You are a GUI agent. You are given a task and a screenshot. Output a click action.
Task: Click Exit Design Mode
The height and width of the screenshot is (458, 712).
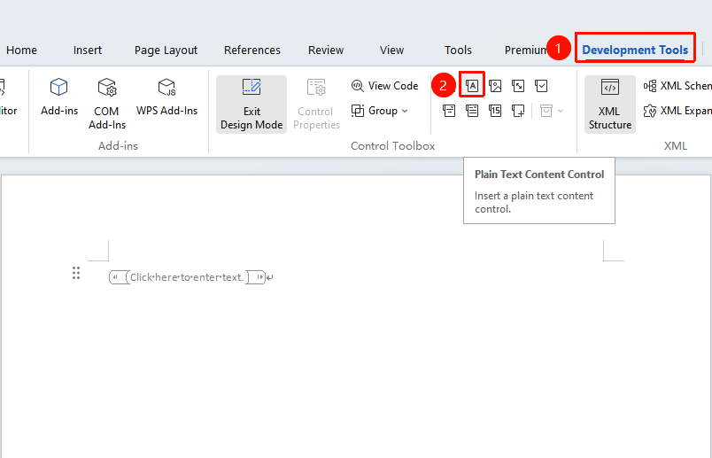pyautogui.click(x=252, y=104)
